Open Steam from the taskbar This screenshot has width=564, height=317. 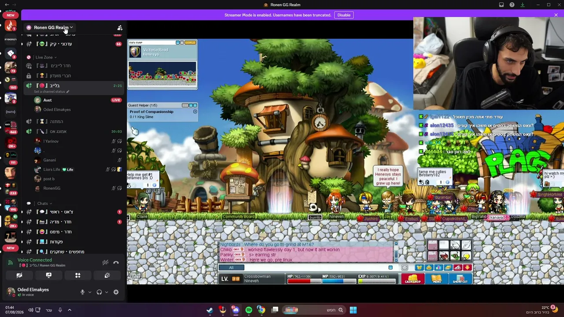coord(210,310)
